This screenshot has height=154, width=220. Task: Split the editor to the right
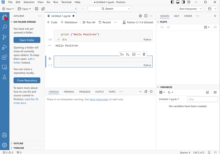pos(146,16)
